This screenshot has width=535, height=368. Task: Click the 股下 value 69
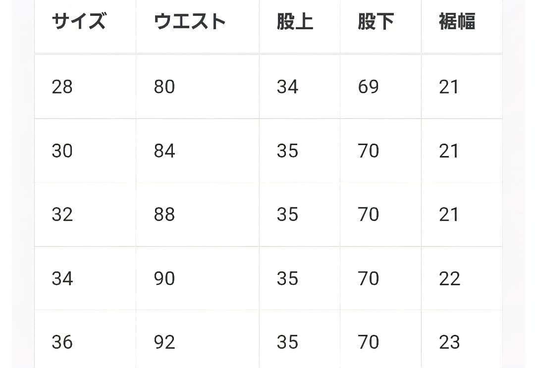click(368, 87)
